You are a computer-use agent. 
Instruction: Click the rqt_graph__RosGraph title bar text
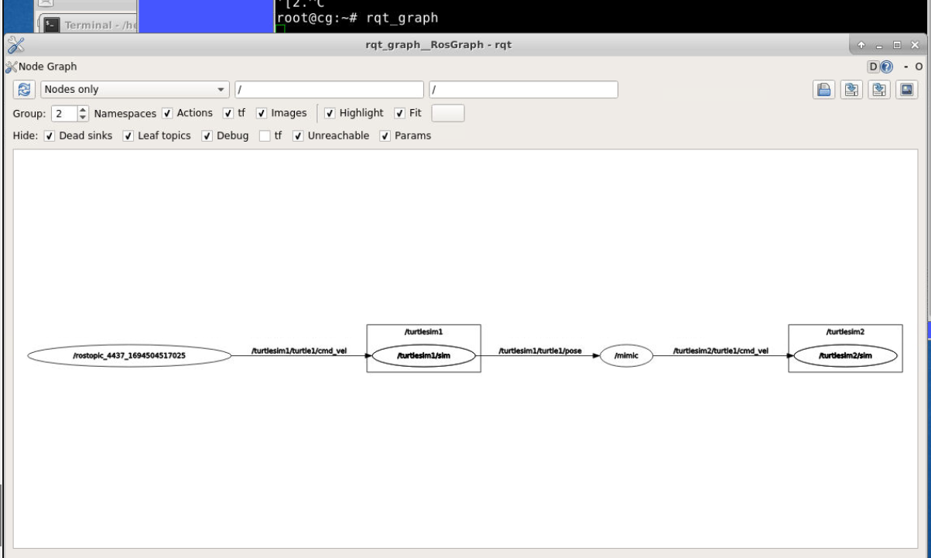439,45
